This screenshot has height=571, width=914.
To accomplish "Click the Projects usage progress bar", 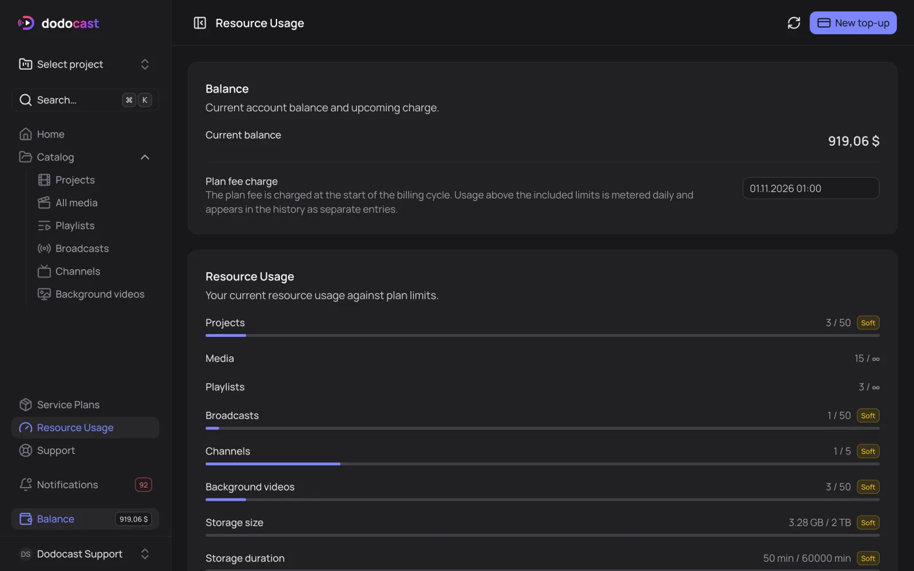I will (x=542, y=335).
